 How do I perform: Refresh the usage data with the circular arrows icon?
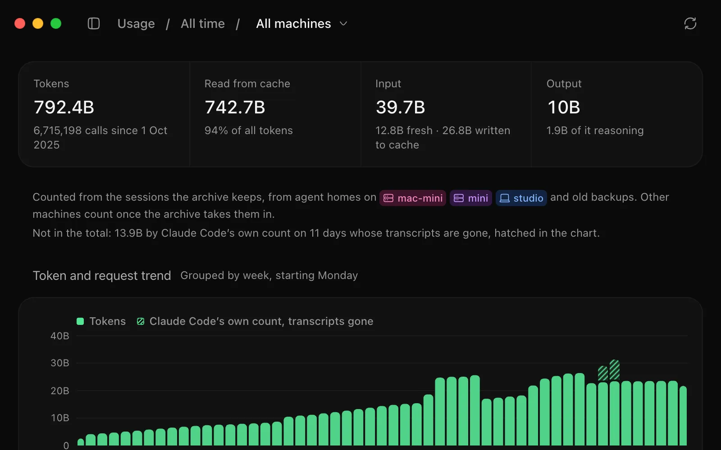[690, 23]
